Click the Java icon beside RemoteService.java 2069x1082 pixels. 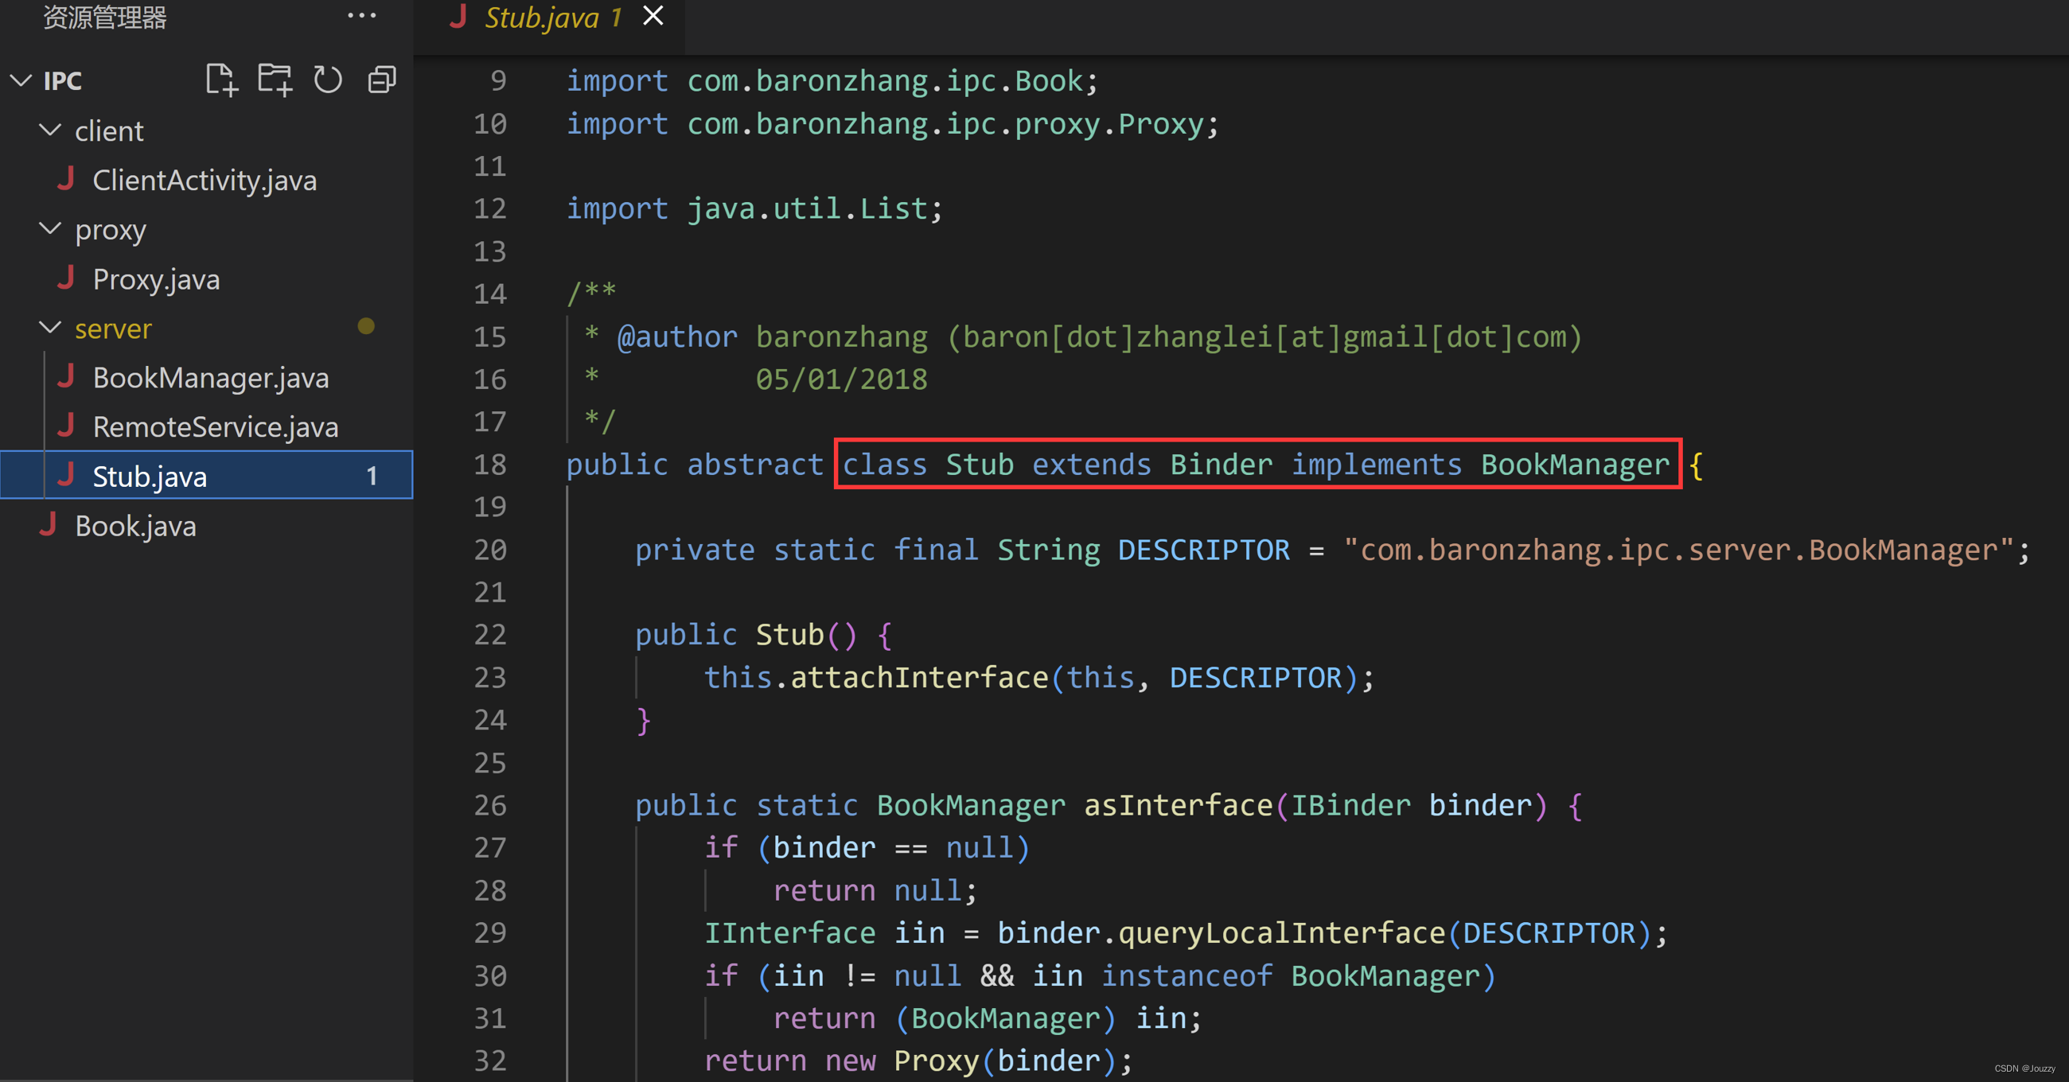pos(67,425)
